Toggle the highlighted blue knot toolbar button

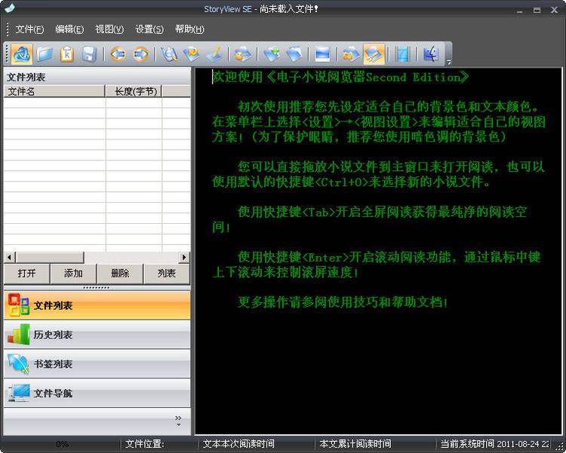(22, 54)
